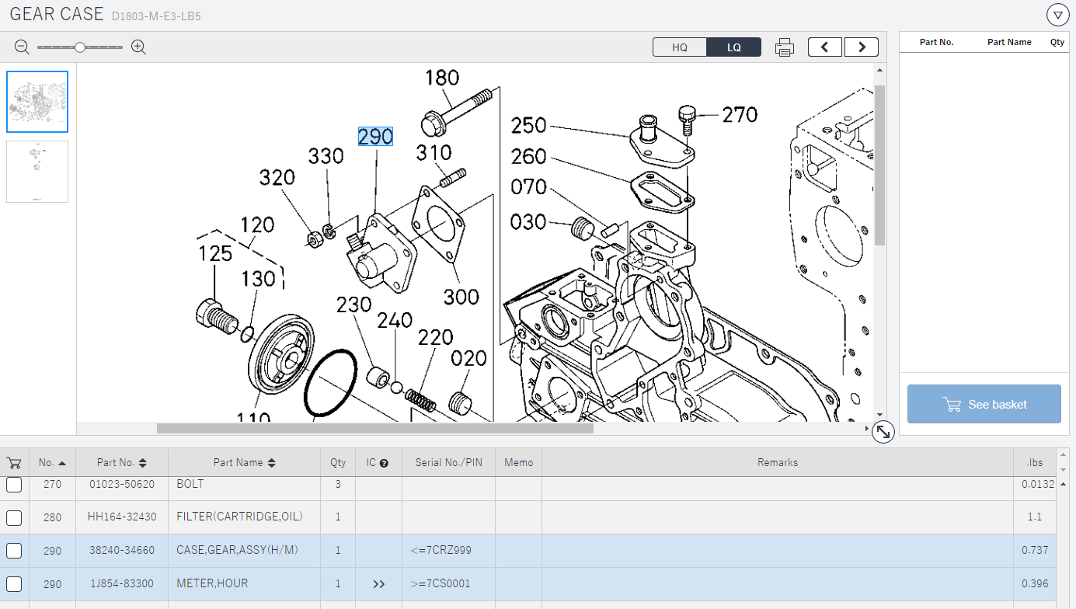Select checkbox for FILTER(CARTRIDGE,OIL) row
Image resolution: width=1076 pixels, height=609 pixels.
click(x=14, y=517)
